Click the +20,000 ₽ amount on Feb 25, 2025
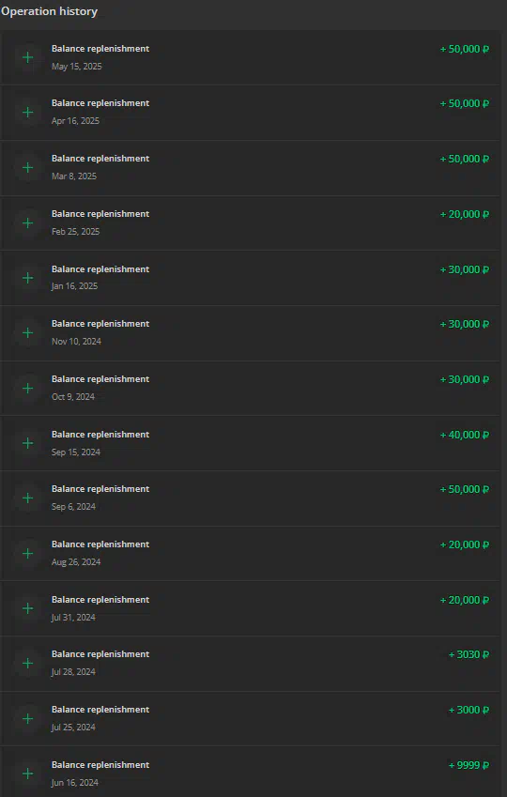This screenshot has height=797, width=507. point(465,214)
